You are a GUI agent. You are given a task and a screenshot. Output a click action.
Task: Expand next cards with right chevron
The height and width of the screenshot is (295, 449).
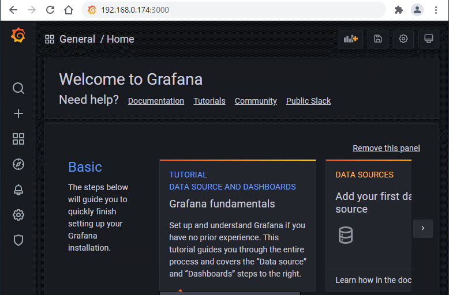(422, 228)
